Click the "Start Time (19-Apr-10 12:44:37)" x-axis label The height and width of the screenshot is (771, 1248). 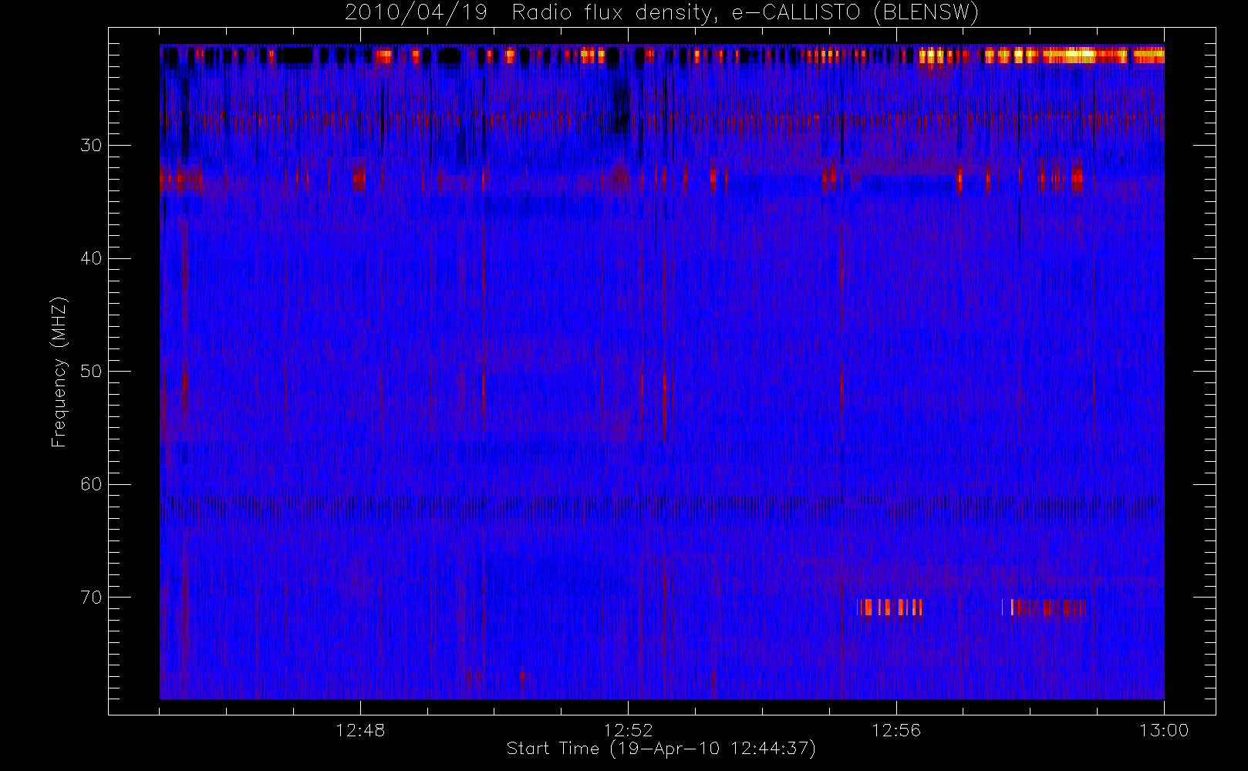coord(661,749)
